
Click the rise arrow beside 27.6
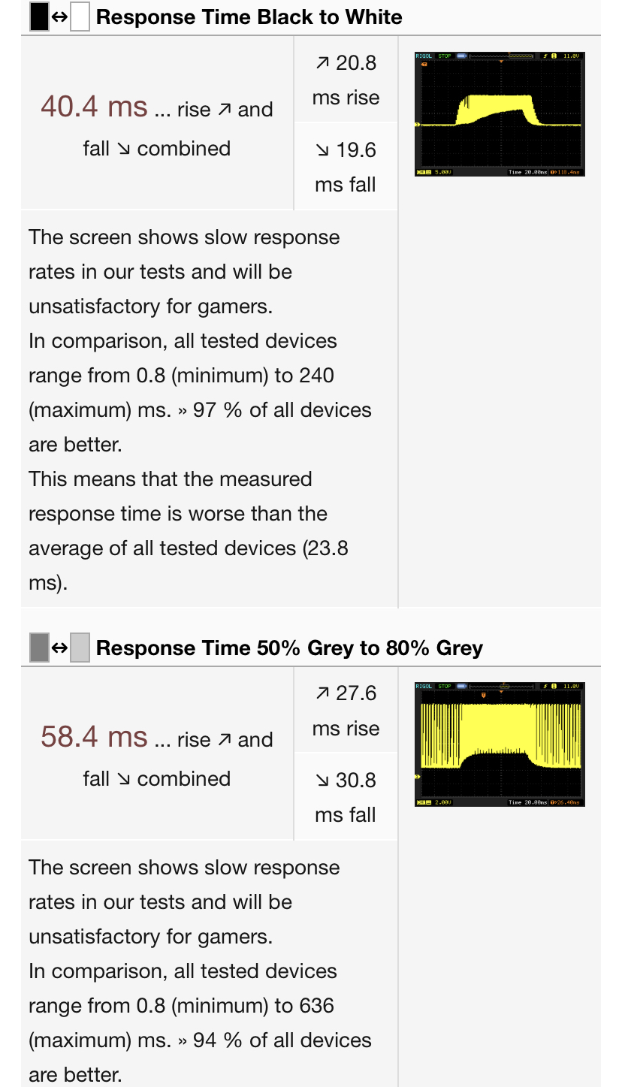click(323, 693)
